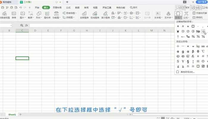Insert a 表格 table
Image resolution: width=208 pixels, height=119 pixels.
click(x=14, y=15)
